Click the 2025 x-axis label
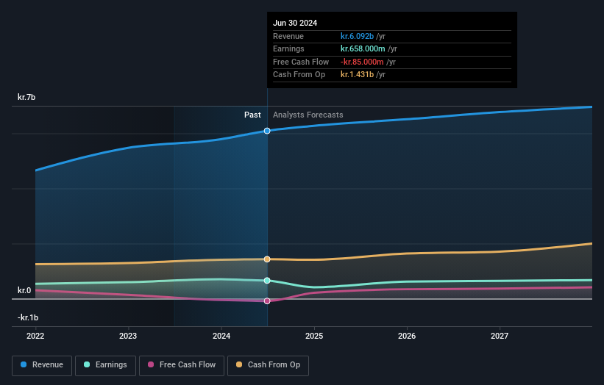This screenshot has height=385, width=604. point(314,337)
